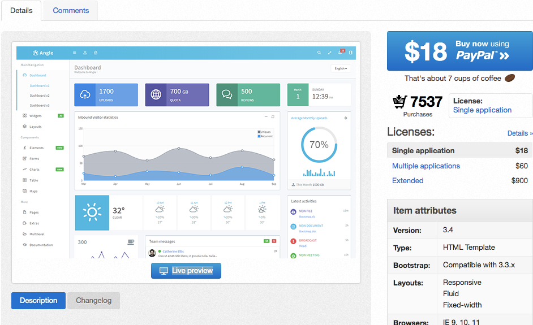Click the notification bell with red badge

(341, 51)
